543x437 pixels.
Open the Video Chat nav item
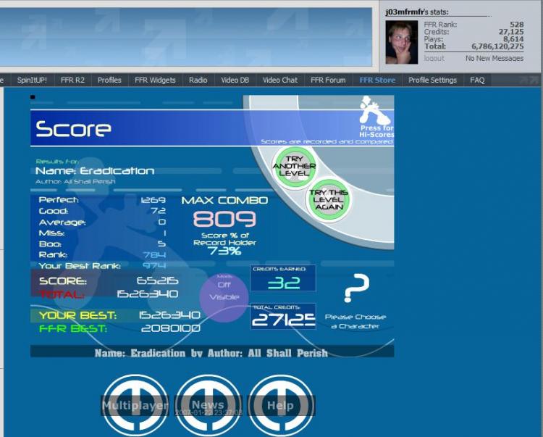[x=279, y=80]
